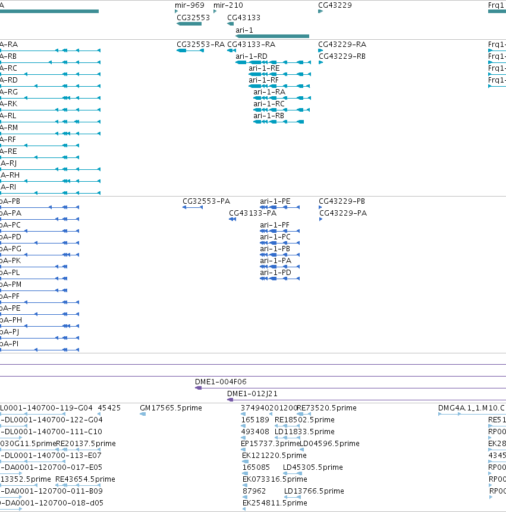Click the DA0001-120700-017-E05 label

53,467
